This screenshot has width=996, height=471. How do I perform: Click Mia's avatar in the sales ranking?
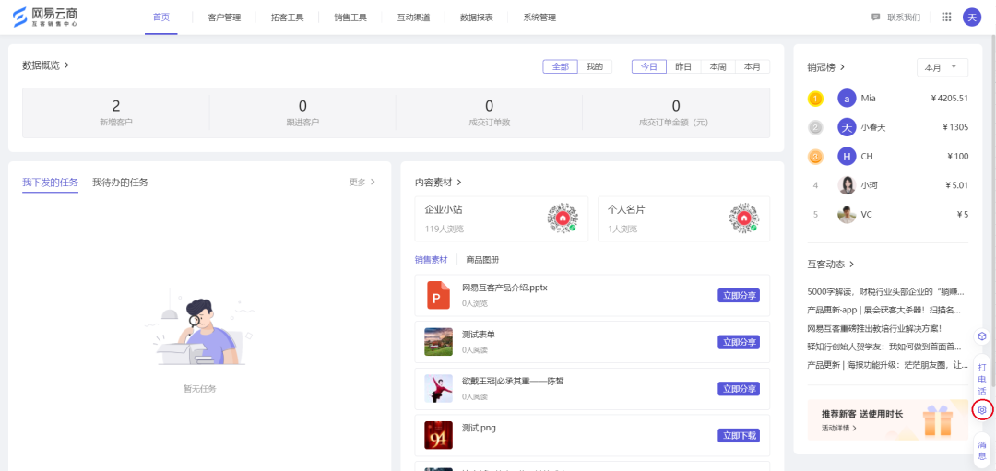coord(847,99)
